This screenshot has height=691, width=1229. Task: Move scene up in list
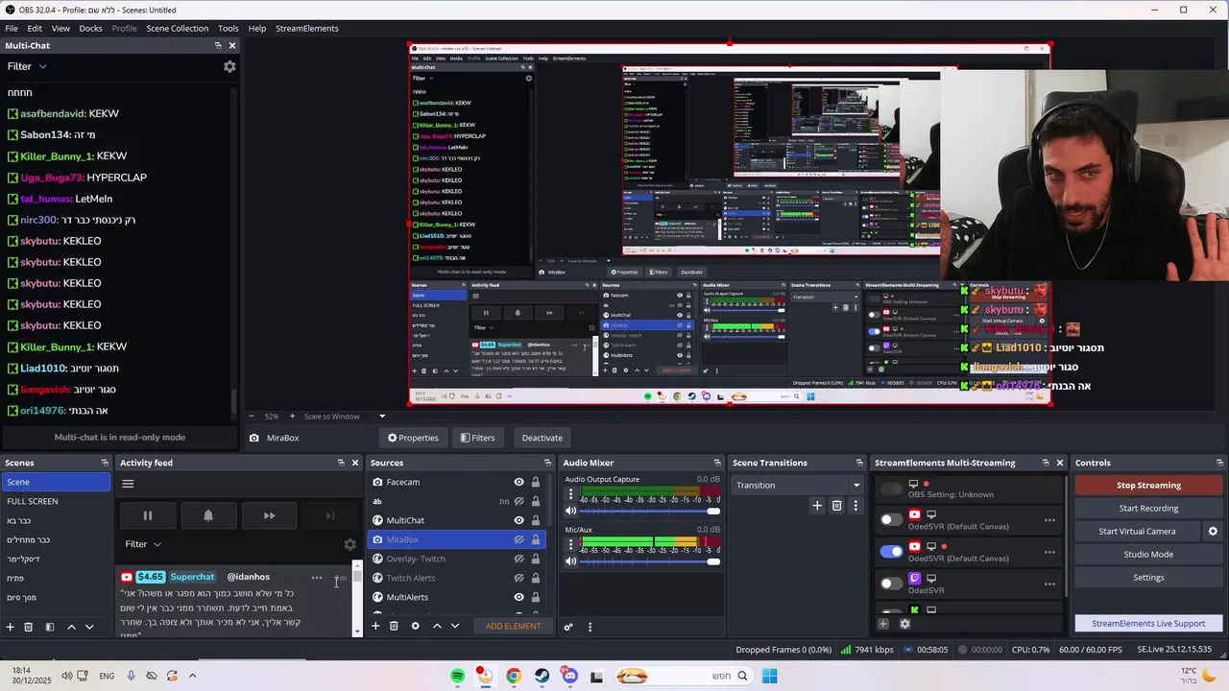(71, 627)
